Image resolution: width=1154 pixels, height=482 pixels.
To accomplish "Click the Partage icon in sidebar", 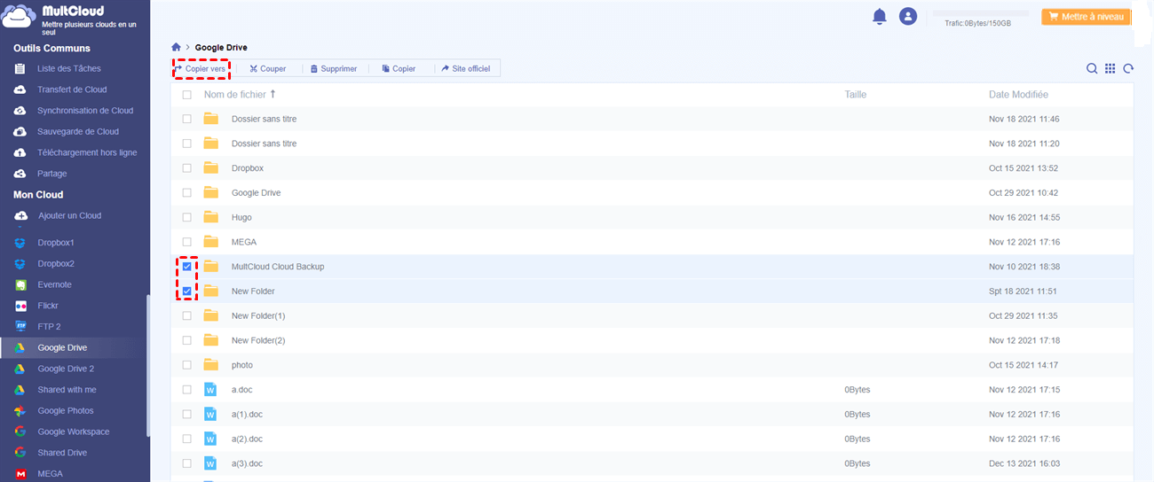I will pos(20,174).
